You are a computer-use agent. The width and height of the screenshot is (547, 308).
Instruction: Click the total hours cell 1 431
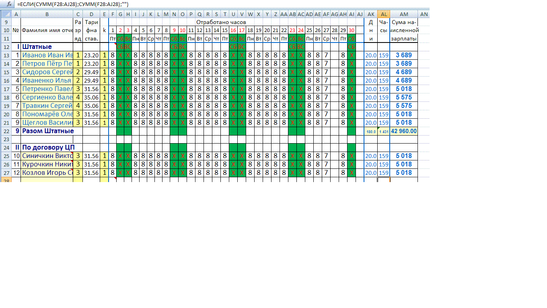pos(384,132)
